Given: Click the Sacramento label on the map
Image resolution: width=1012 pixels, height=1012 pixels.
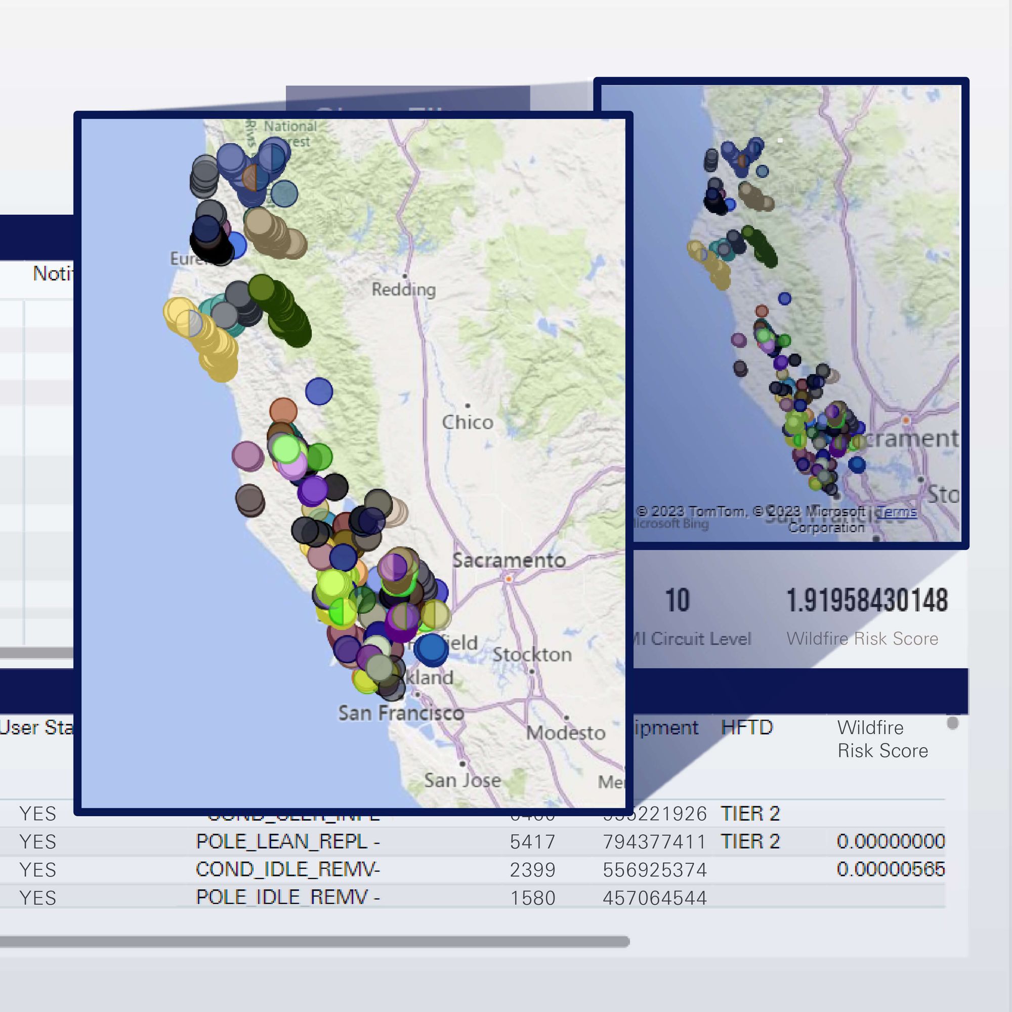Looking at the screenshot, I should coord(509,561).
